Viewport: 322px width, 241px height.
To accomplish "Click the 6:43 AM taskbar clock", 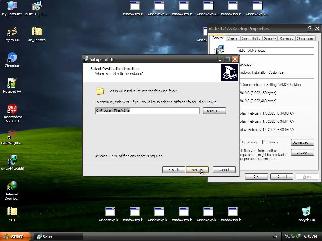I will click(310, 236).
